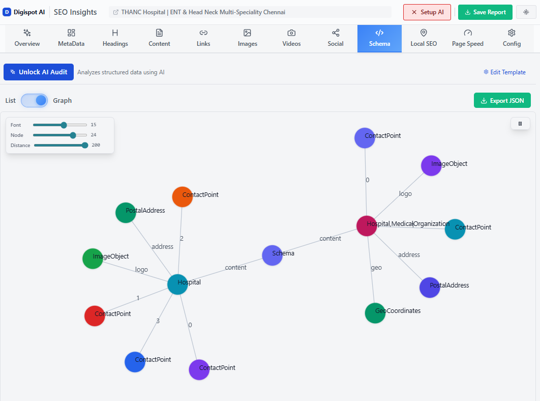
Task: Click the Unlock AI Audit button
Action: pos(38,72)
